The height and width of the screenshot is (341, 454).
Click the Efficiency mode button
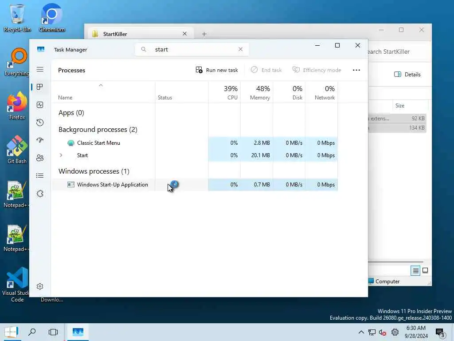(317, 70)
